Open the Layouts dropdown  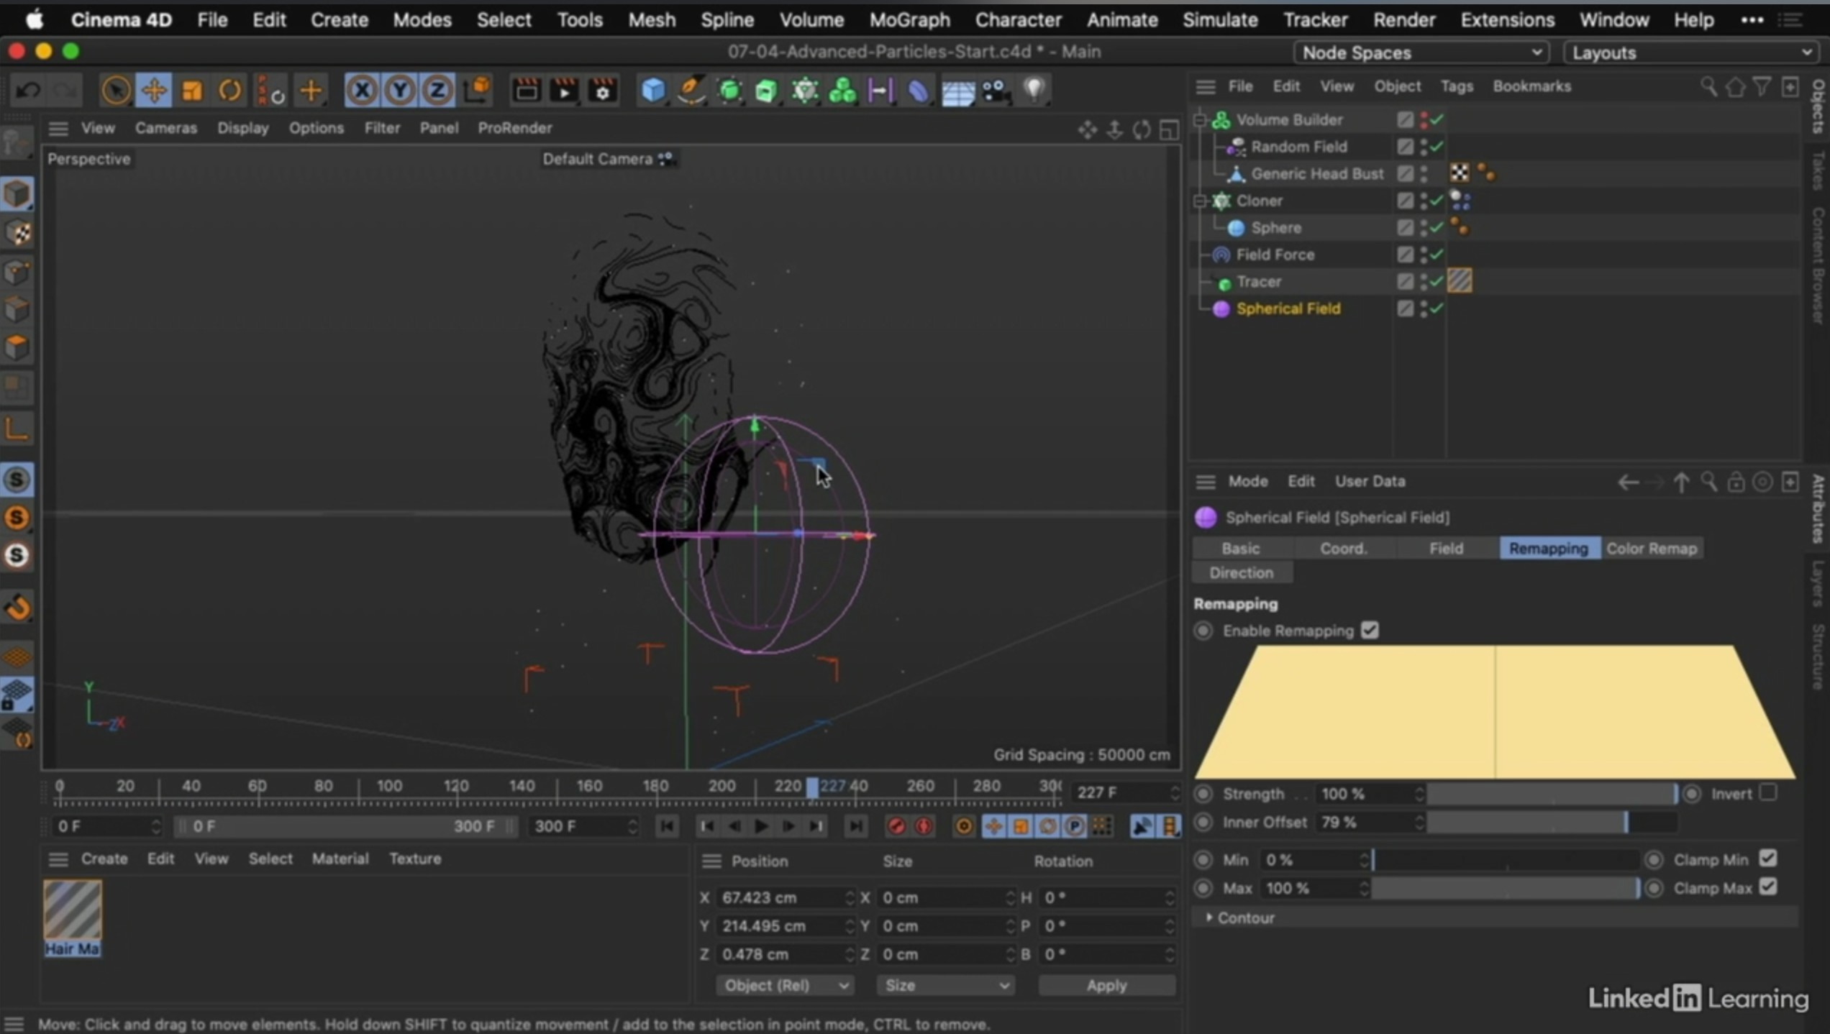(x=1691, y=52)
